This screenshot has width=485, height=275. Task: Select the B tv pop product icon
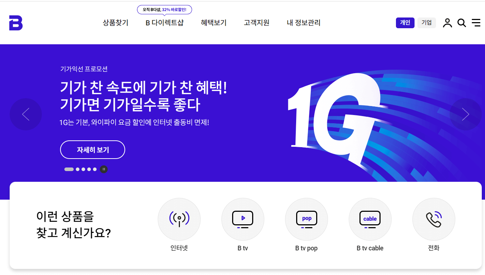[307, 219]
